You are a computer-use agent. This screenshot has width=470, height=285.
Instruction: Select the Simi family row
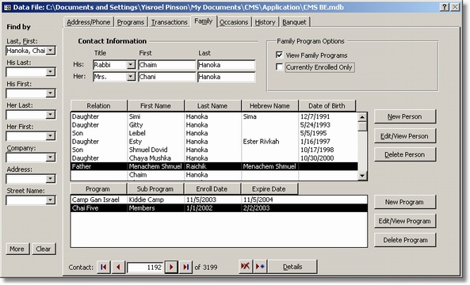(214, 116)
